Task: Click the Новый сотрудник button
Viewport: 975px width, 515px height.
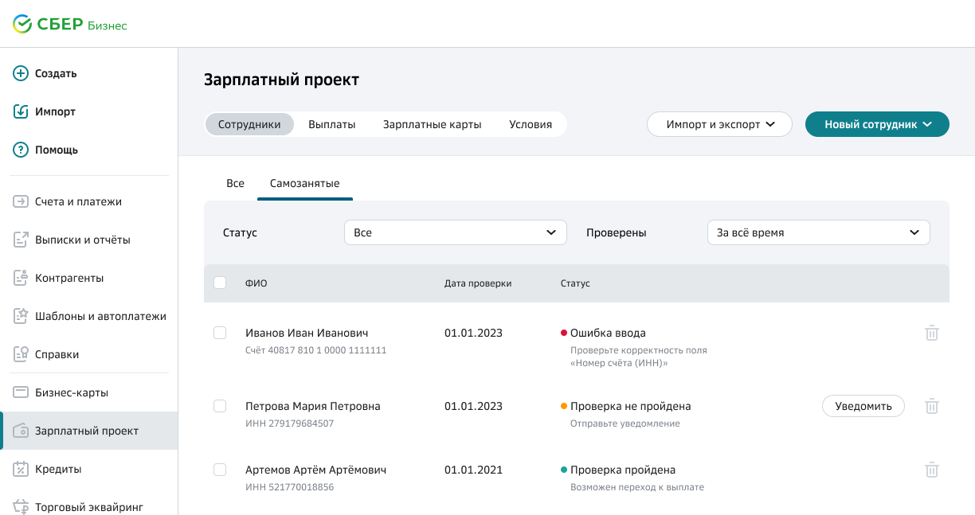Action: click(x=877, y=124)
